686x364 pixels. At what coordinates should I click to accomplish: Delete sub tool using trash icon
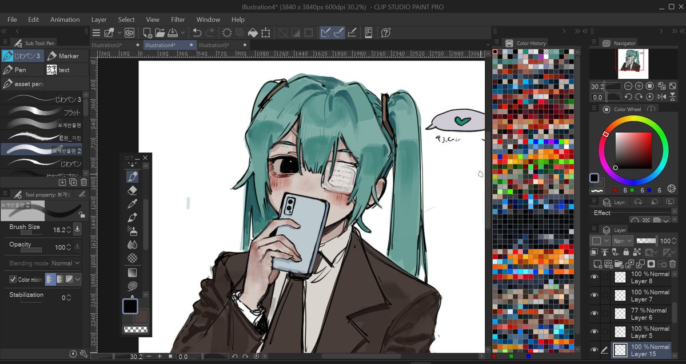(84, 182)
